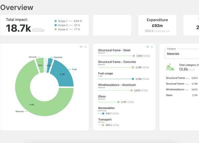The image size is (199, 143).
Task: Click the '3,633 tCO2e' value in list
Action: 141,91
